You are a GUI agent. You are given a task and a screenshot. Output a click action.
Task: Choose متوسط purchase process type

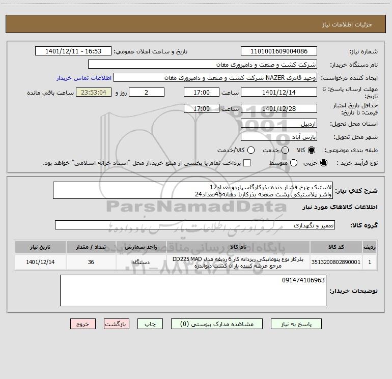point(294,163)
